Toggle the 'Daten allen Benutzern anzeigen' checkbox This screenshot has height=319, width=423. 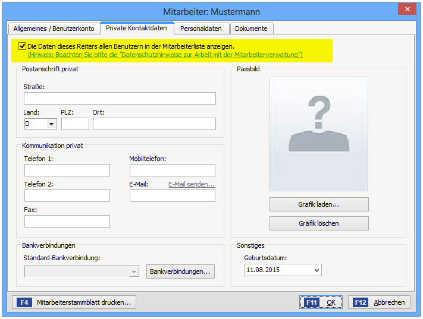click(x=22, y=46)
